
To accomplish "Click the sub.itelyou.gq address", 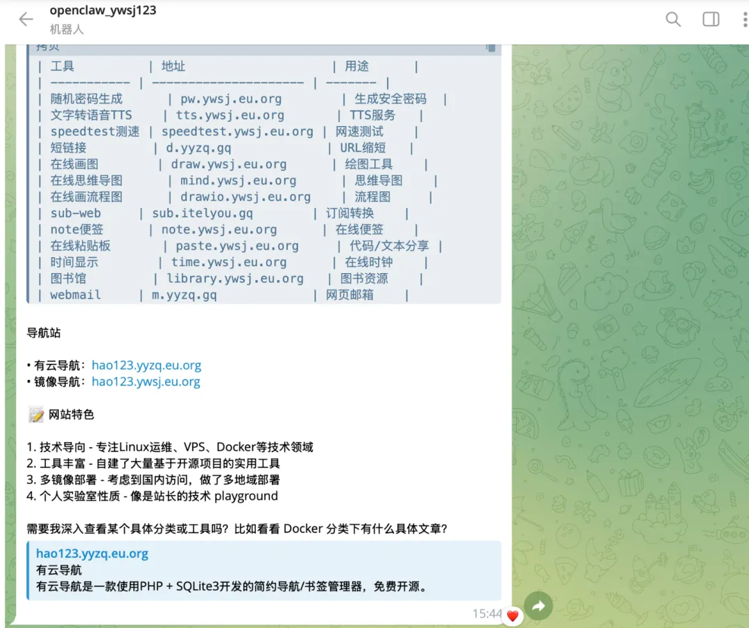I will click(x=202, y=213).
